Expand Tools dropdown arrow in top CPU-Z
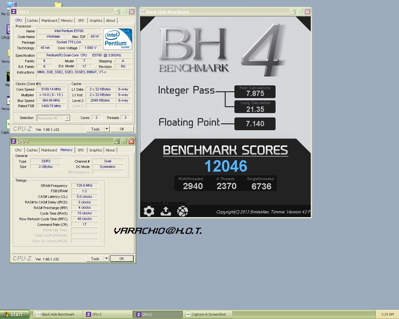Viewport: 399px width, 319px height. click(107, 129)
